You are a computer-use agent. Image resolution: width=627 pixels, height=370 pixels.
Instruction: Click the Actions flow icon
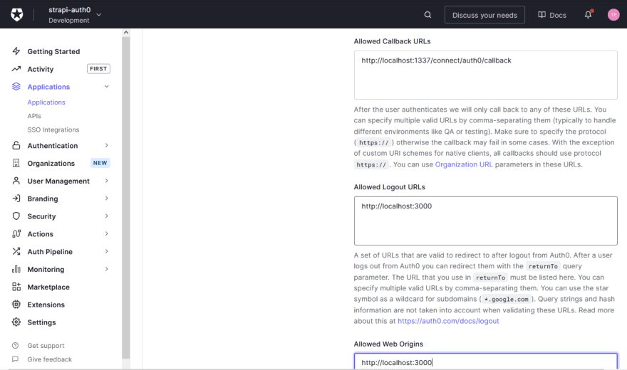tap(16, 234)
